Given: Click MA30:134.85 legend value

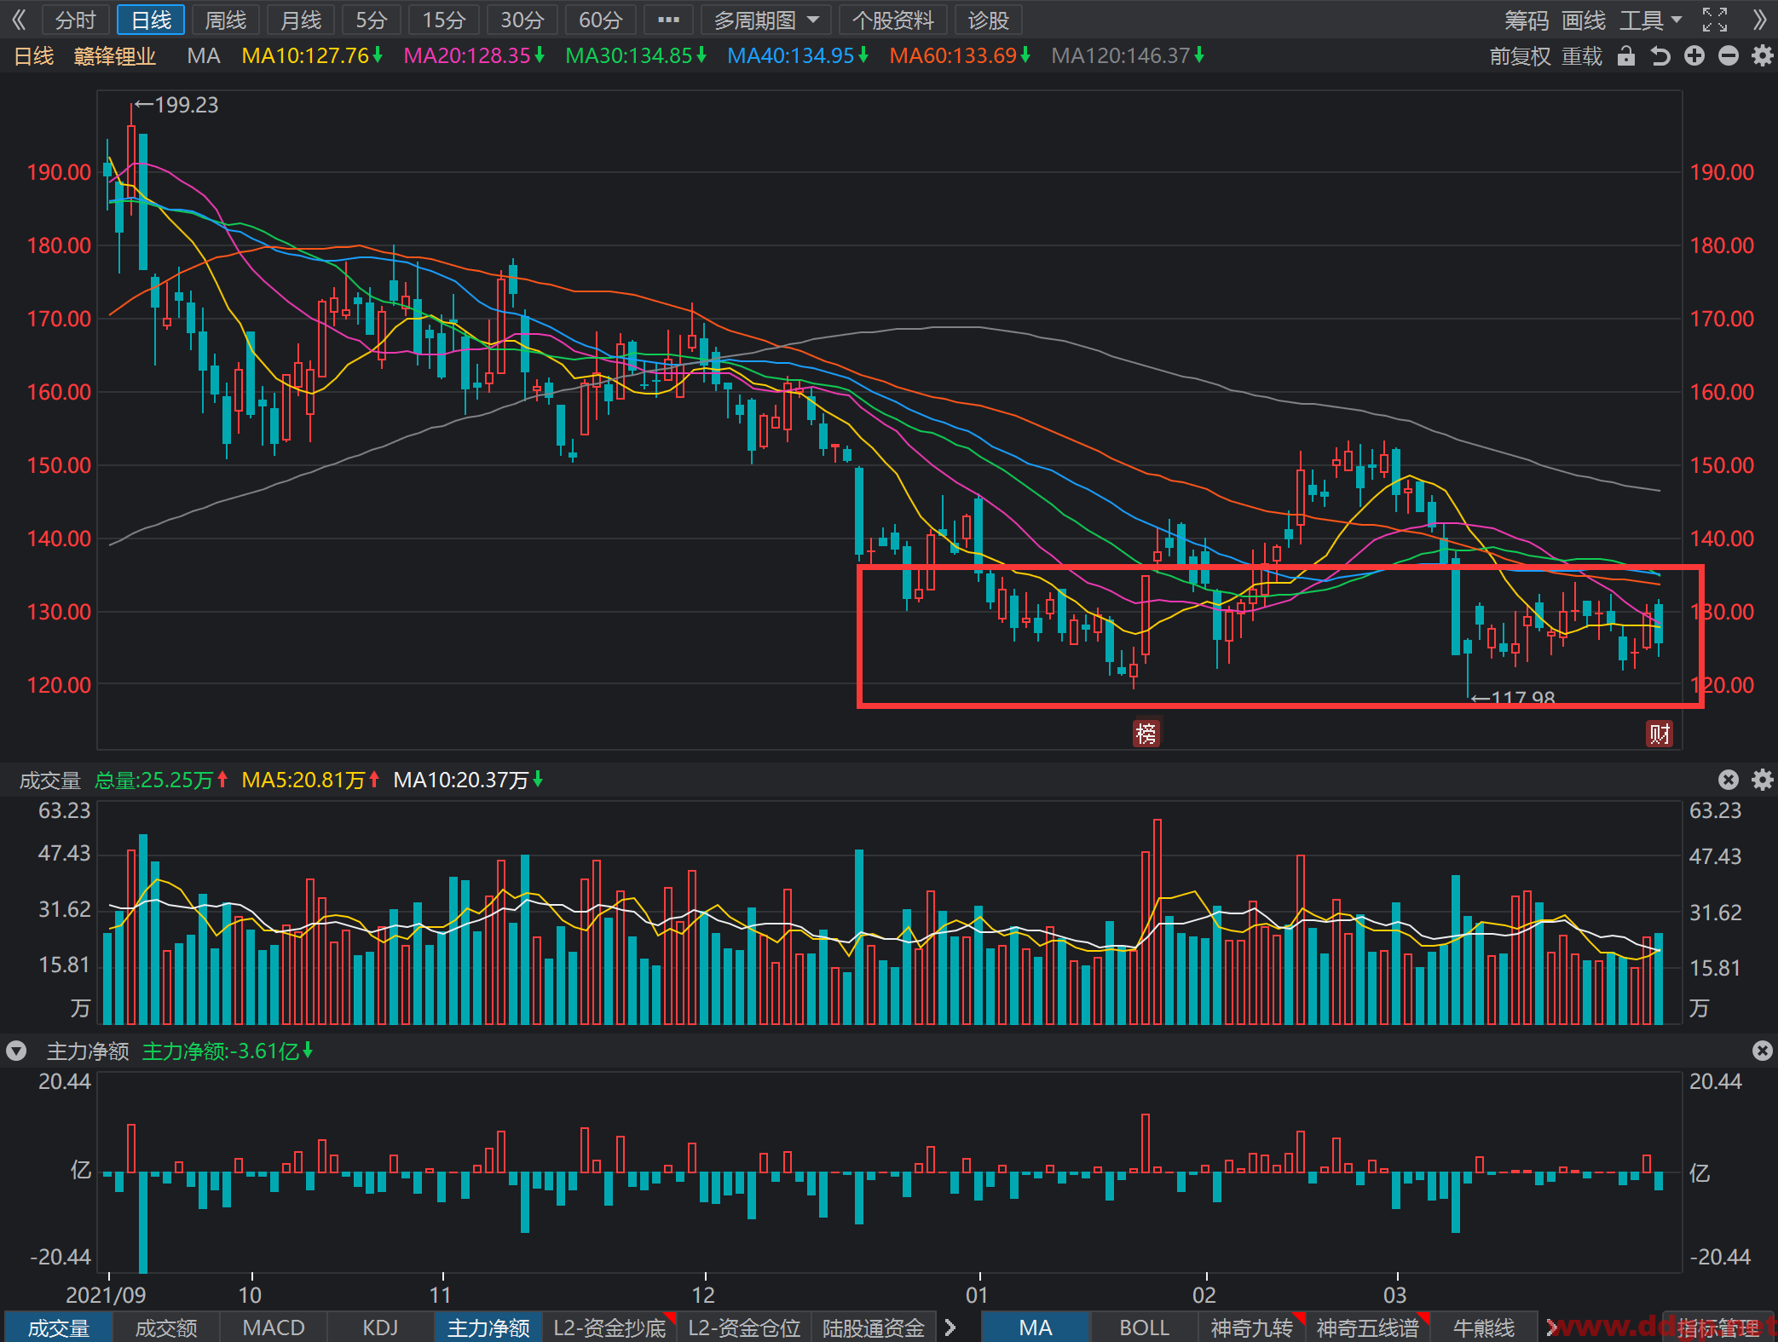Looking at the screenshot, I should pyautogui.click(x=636, y=56).
